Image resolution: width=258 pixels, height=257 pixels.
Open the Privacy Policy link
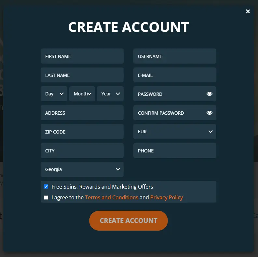[x=167, y=197]
